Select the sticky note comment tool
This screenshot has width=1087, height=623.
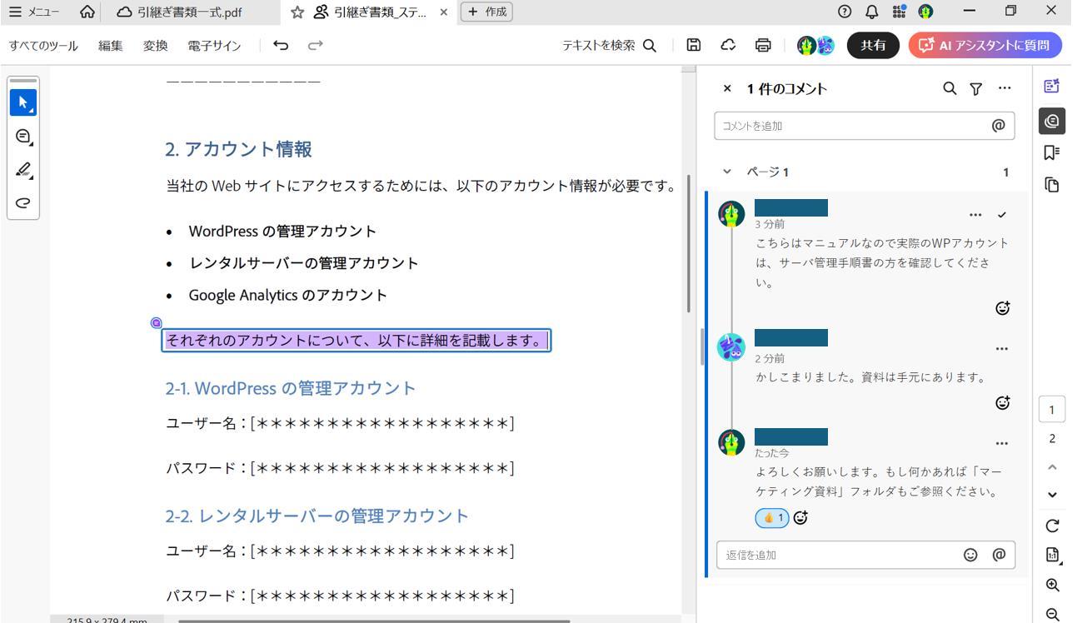[22, 136]
